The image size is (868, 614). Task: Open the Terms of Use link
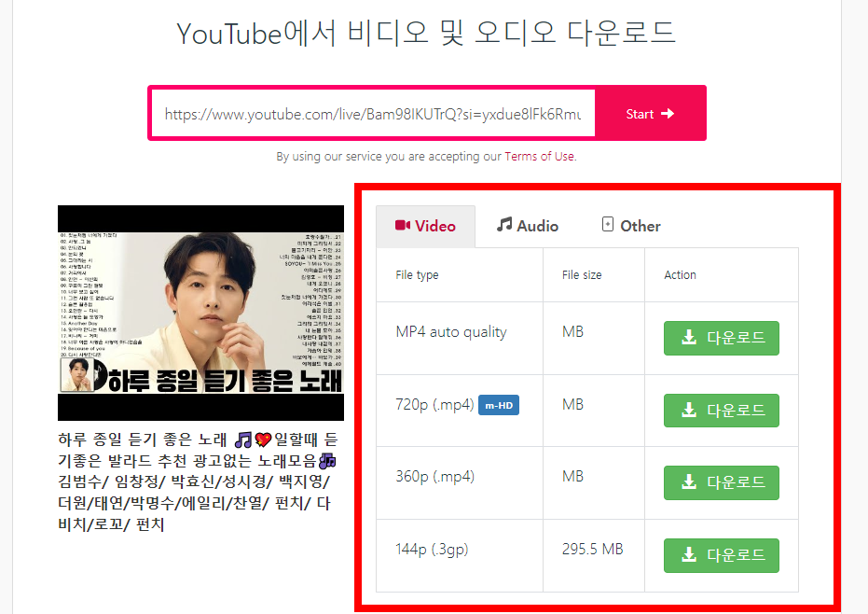click(x=538, y=156)
